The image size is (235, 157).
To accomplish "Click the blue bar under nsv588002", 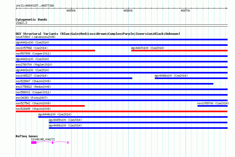I will (x=121, y=95).
